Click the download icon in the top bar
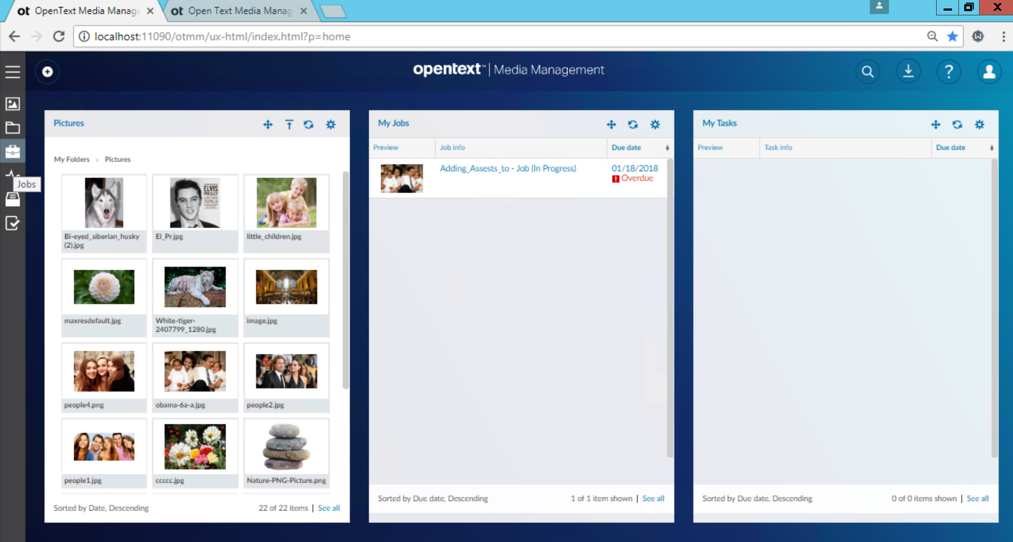 tap(908, 71)
